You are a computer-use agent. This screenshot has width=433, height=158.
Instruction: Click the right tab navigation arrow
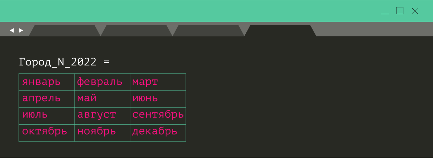click(x=21, y=30)
